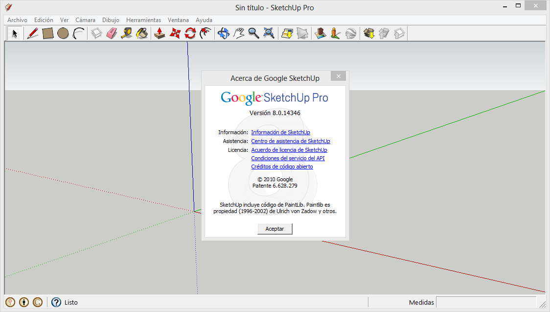Choose the pink Eraser tool

pyautogui.click(x=112, y=33)
